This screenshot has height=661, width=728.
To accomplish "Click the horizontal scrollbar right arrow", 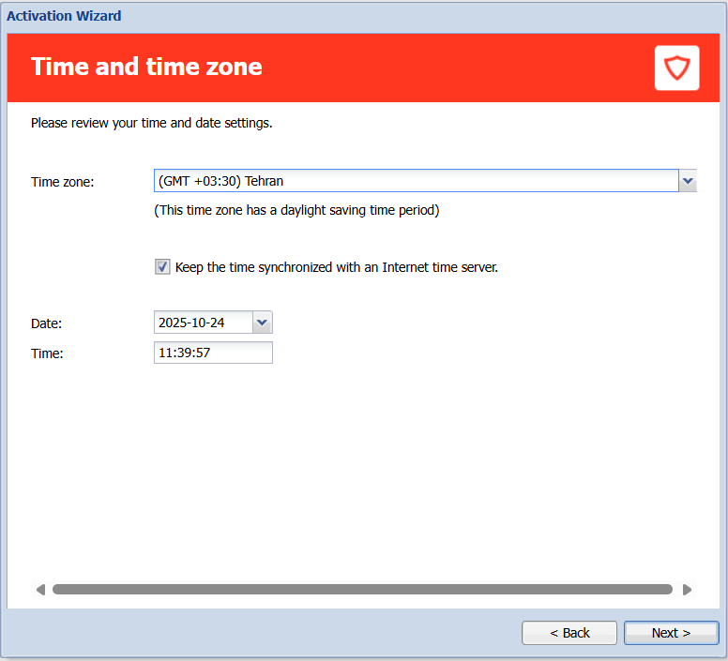I will click(687, 590).
